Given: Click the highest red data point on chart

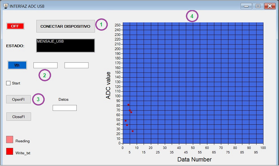Looking at the screenshot, I should [128, 105].
